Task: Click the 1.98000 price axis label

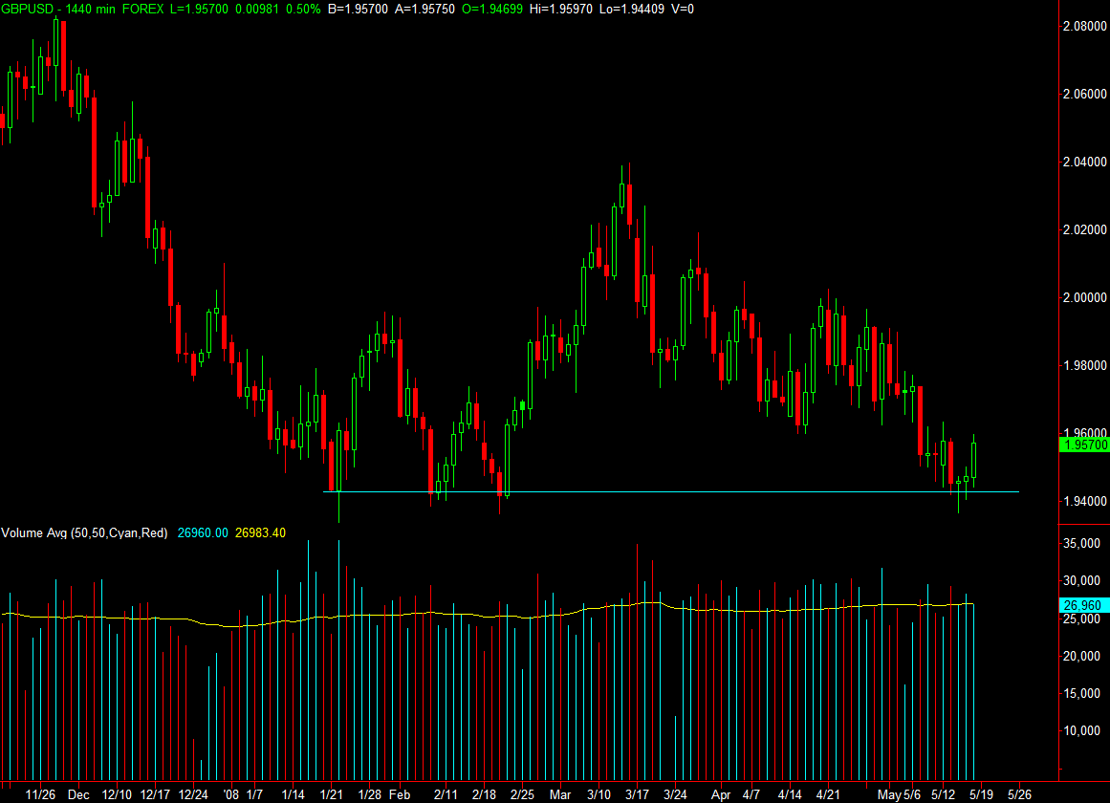Action: (x=1084, y=365)
